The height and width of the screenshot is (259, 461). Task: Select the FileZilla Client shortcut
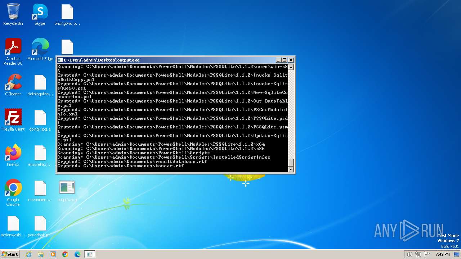click(13, 120)
